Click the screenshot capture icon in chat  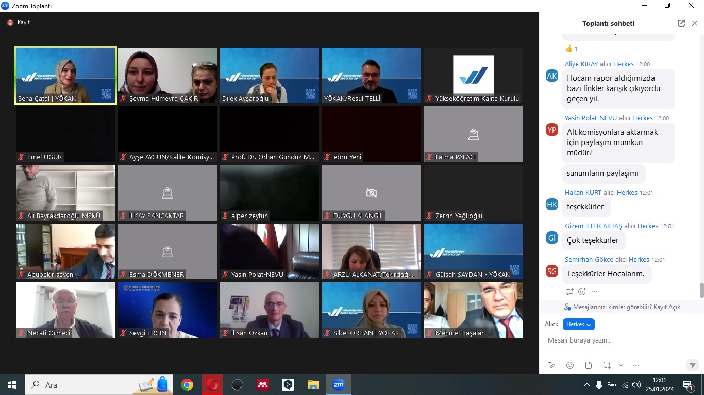tap(607, 365)
